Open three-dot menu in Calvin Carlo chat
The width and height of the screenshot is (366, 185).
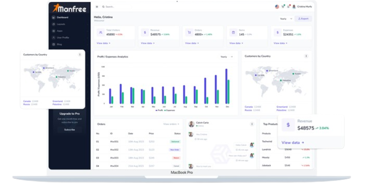(252, 124)
